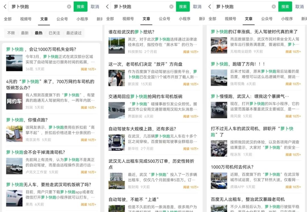This screenshot has height=212, width=307.
Task: Choose the 最近读过 filter
Action: pyautogui.click(x=74, y=33)
